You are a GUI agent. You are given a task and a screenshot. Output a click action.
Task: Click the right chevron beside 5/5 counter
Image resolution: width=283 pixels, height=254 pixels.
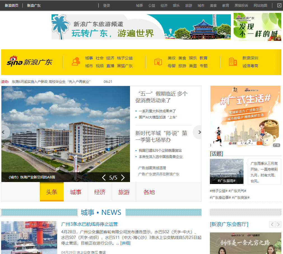point(123,178)
